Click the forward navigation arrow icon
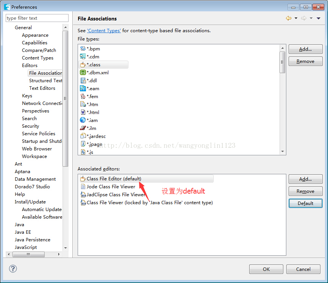Viewport: 328px width, 283px height. tap(304, 18)
